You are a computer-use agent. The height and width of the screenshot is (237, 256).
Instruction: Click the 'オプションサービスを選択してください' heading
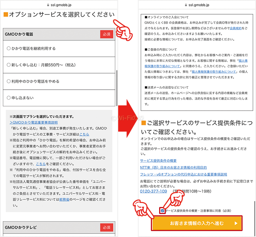tap(59, 14)
